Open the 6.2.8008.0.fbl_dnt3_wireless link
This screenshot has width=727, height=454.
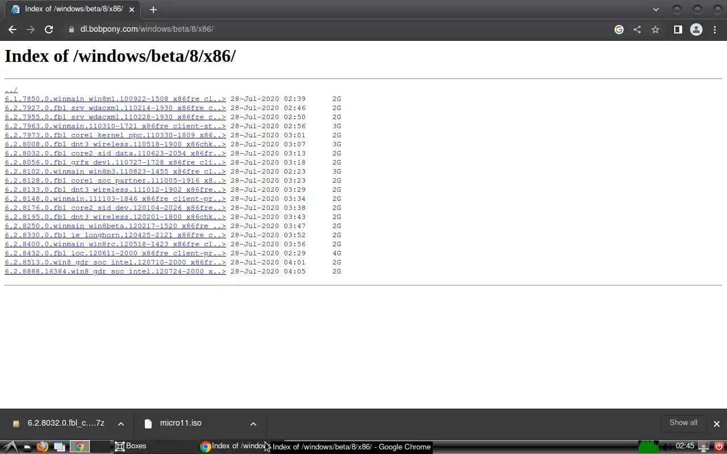coord(115,144)
